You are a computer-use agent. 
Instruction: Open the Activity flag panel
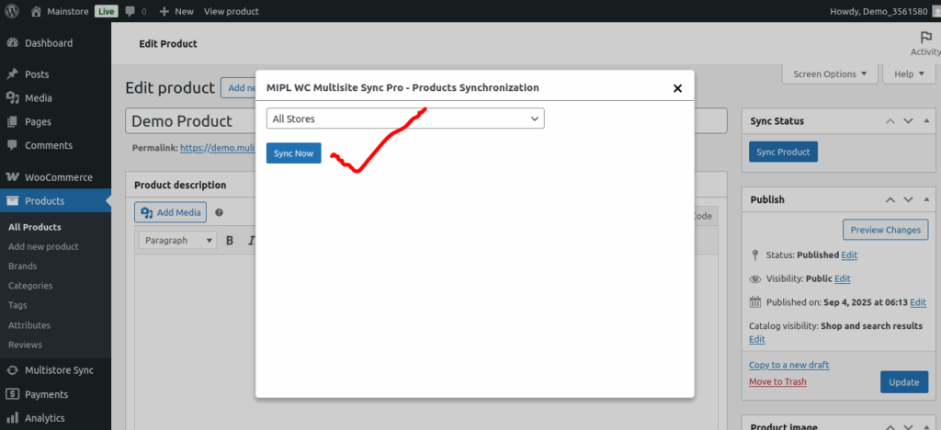tap(925, 43)
